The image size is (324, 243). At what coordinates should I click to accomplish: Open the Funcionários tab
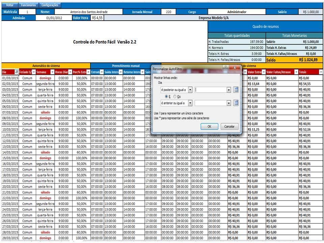point(28,5)
